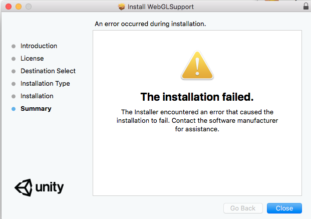Close the window with the red button

9,7
